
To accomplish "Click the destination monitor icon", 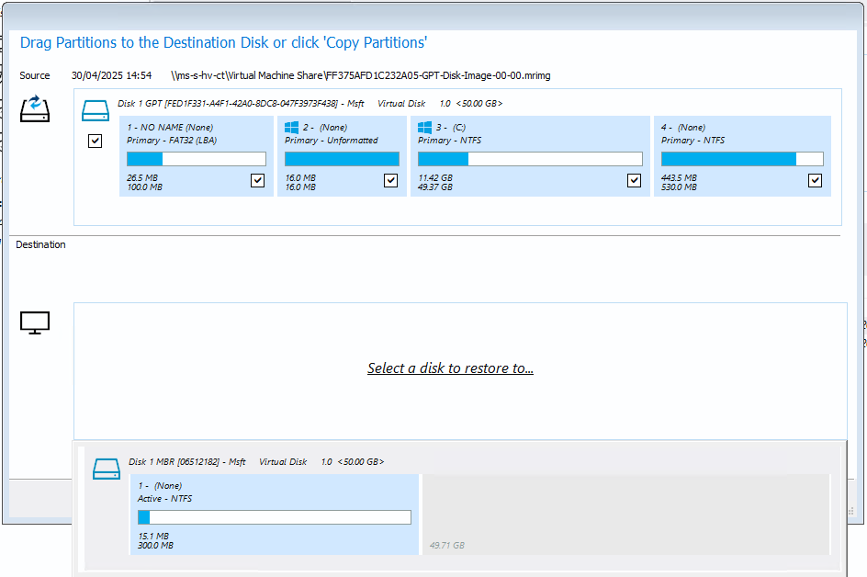I will pos(34,322).
